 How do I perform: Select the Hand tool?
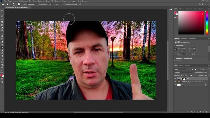(x=2, y=65)
